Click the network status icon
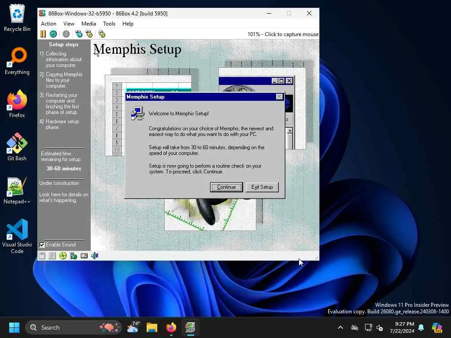The height and width of the screenshot is (338, 451). (74, 256)
